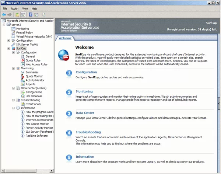Select the Firewall Policy icon

coord(13,32)
